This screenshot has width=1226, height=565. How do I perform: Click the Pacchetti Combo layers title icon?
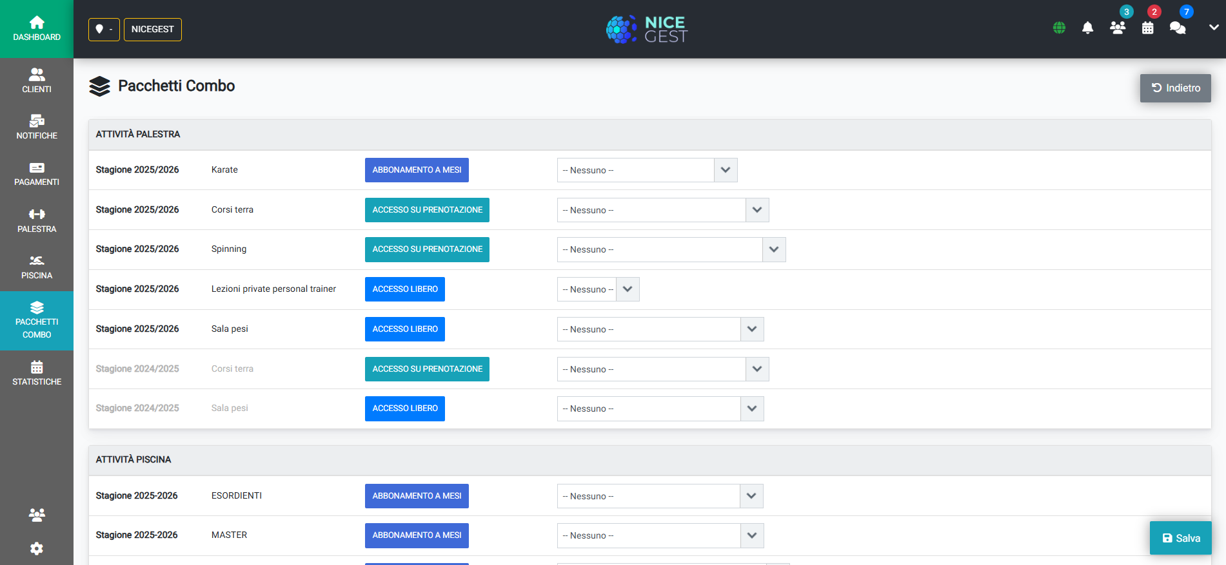click(100, 86)
